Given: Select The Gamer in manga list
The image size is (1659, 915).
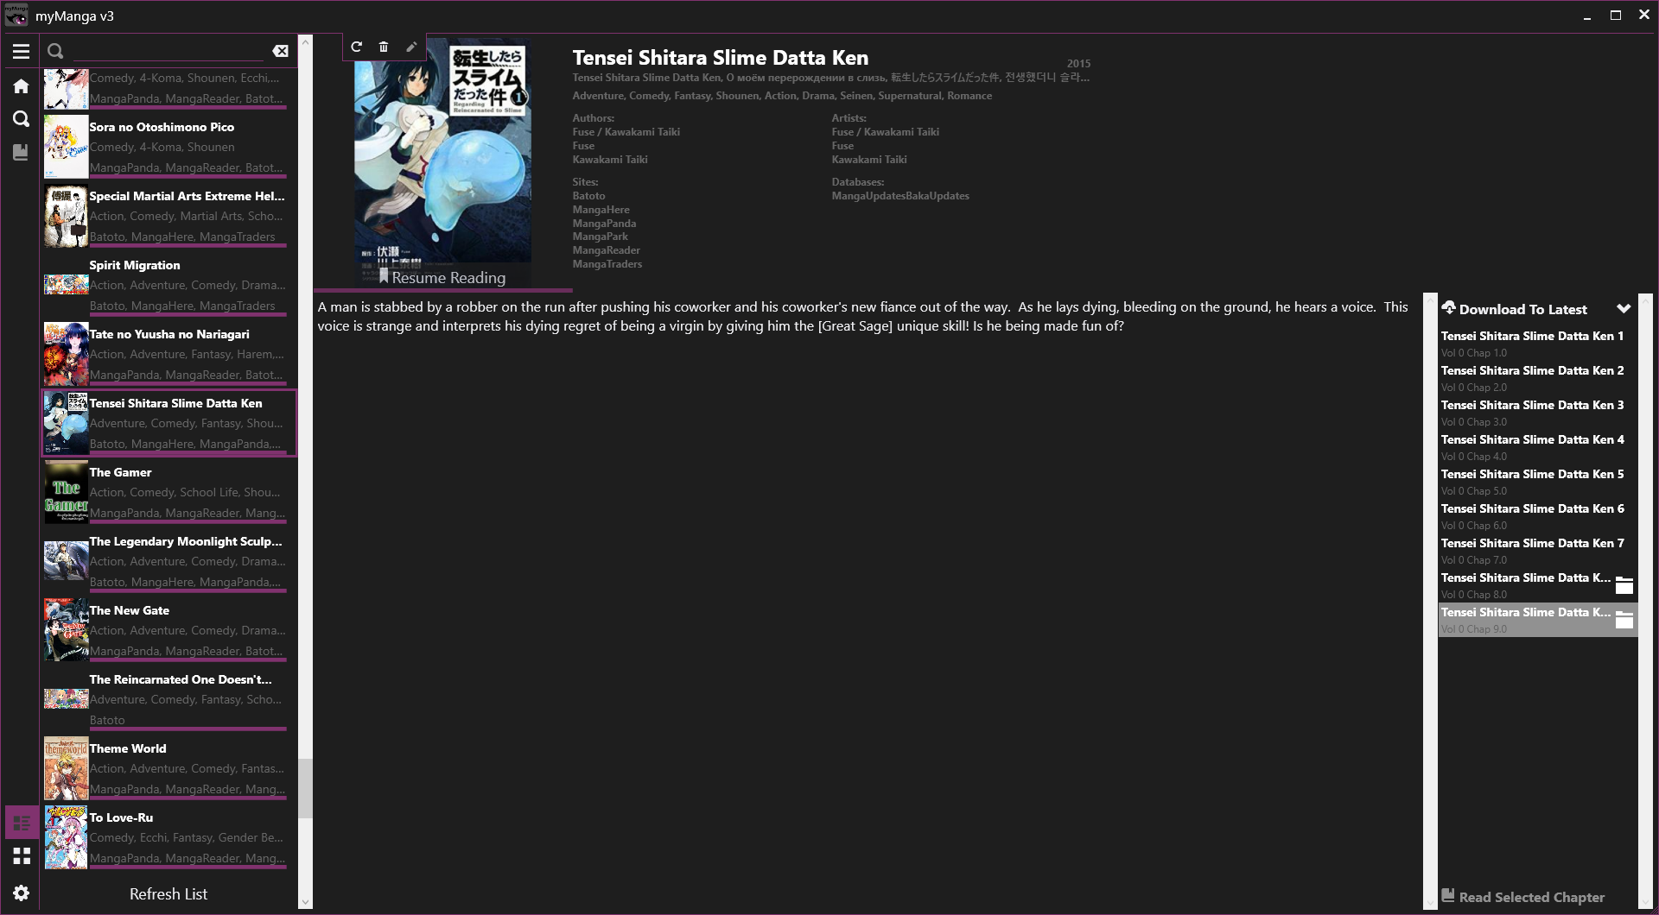Looking at the screenshot, I should 169,492.
